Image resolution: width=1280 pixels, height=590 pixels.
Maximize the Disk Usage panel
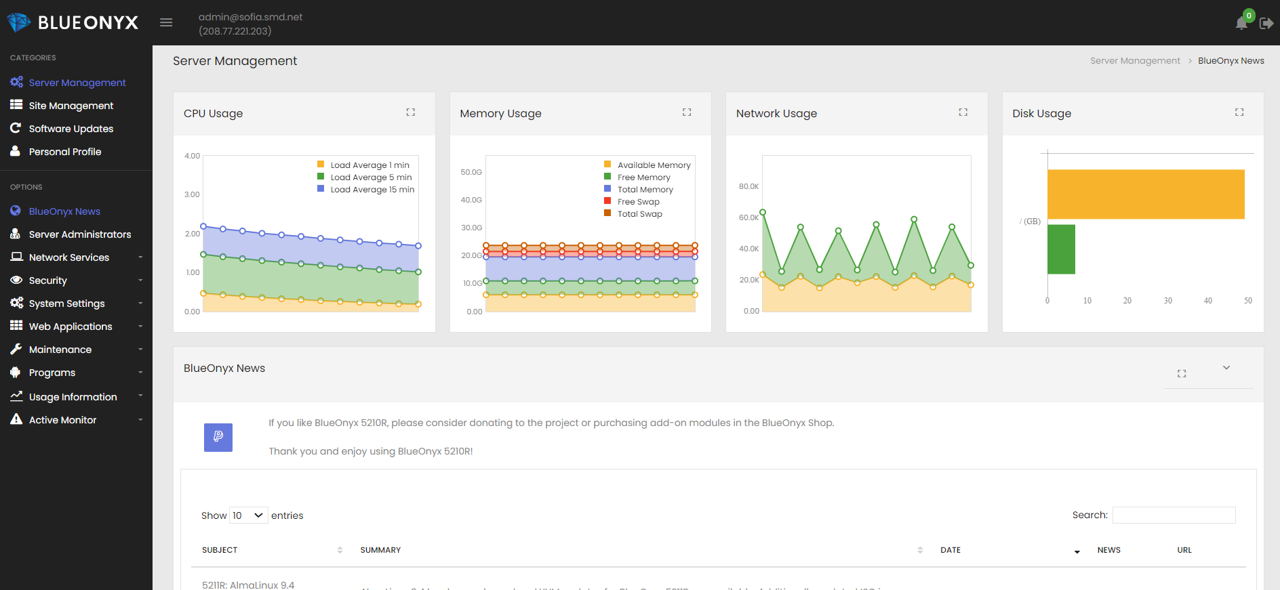[x=1239, y=112]
